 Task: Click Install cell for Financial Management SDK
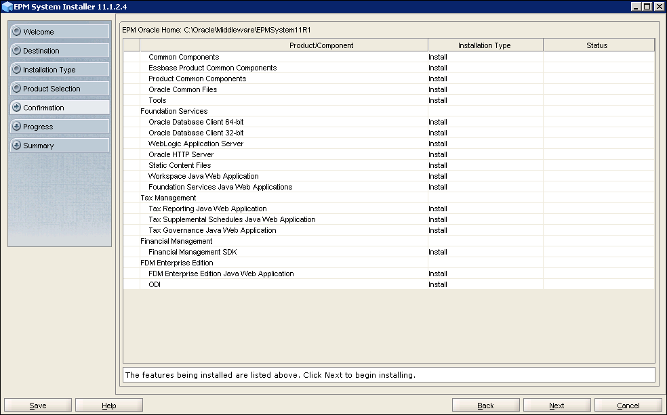coord(485,252)
